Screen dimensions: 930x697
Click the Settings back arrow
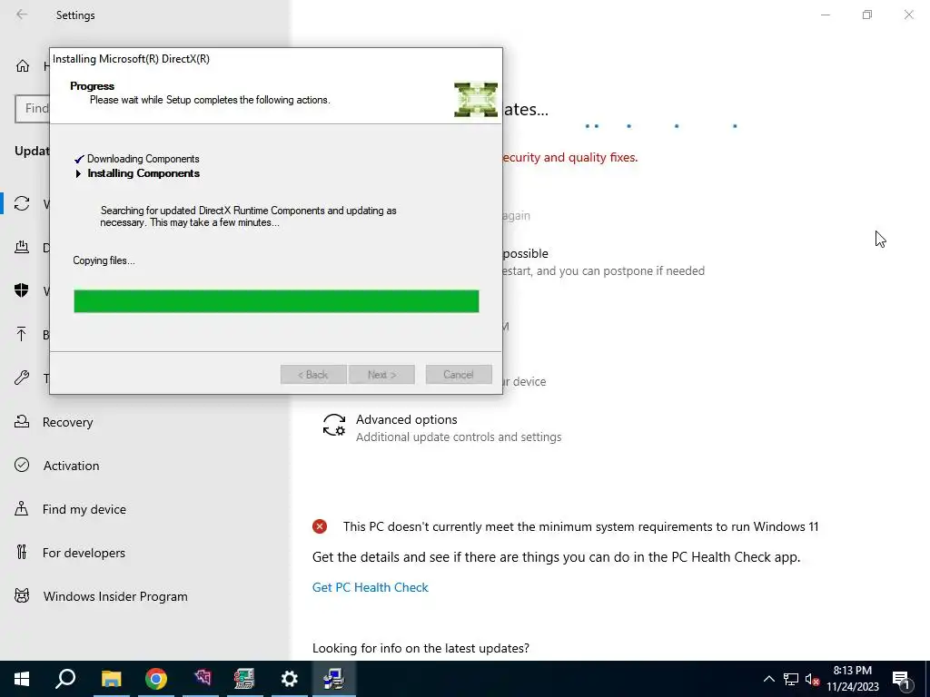point(22,15)
